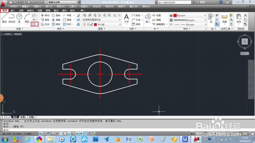Activate the Mirror (镜像) tool
255x143 pixels.
tap(56, 20)
